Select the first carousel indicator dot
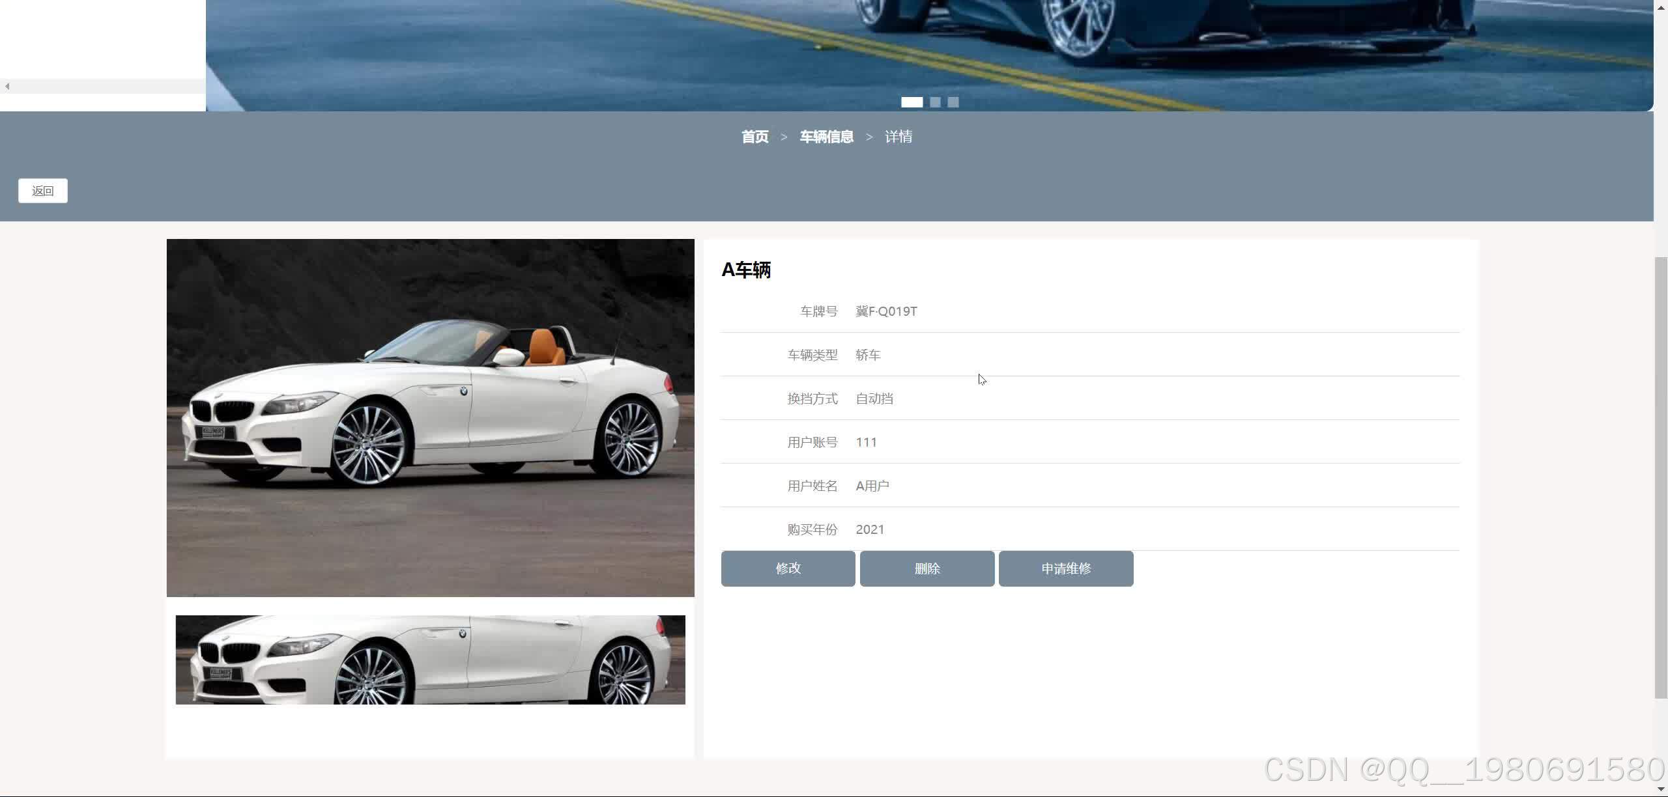 pyautogui.click(x=912, y=102)
